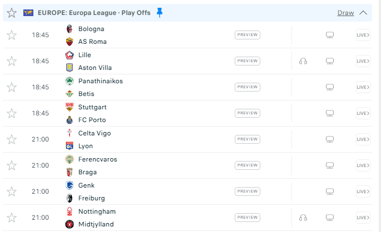Screen dimensions: 381x232
Task: Star the Ferencvaros vs Braga match
Action: tap(12, 165)
